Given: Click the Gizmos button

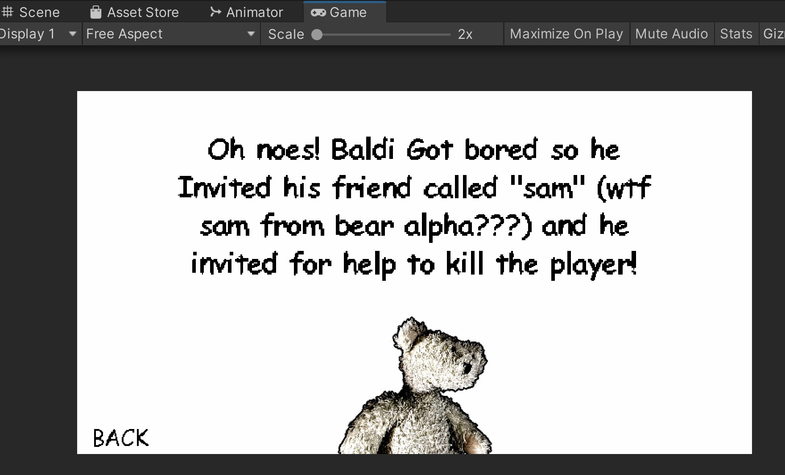Looking at the screenshot, I should click(775, 33).
